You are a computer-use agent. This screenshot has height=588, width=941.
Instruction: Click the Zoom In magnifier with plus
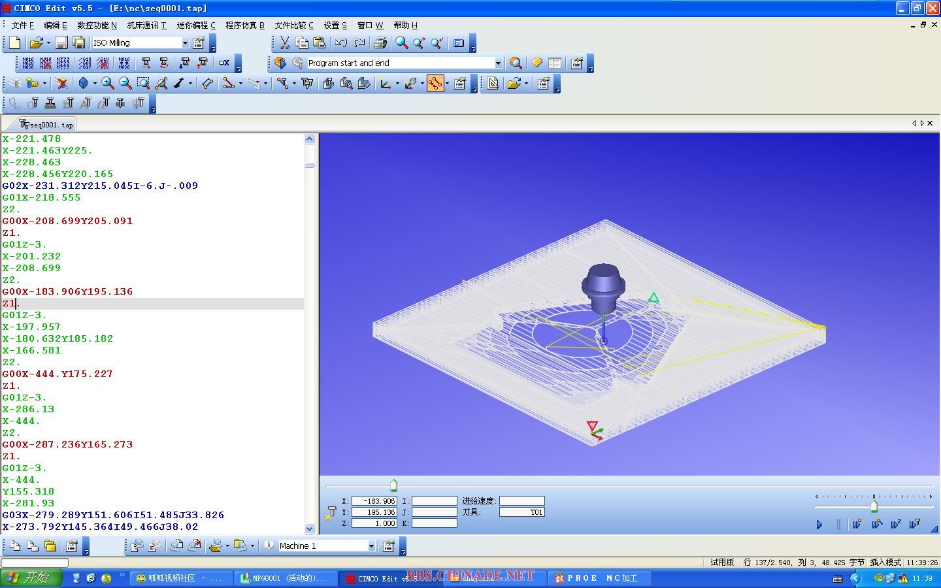108,84
